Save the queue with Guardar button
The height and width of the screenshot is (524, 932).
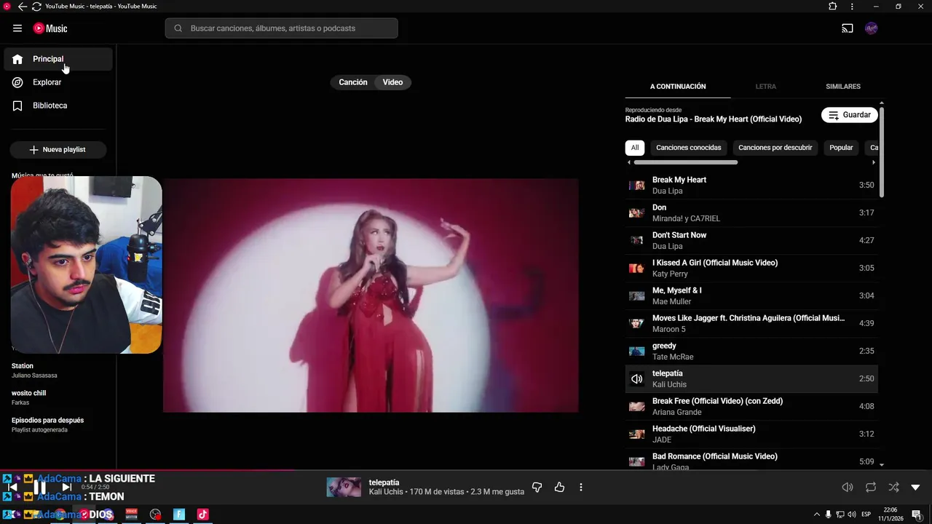[x=849, y=115]
